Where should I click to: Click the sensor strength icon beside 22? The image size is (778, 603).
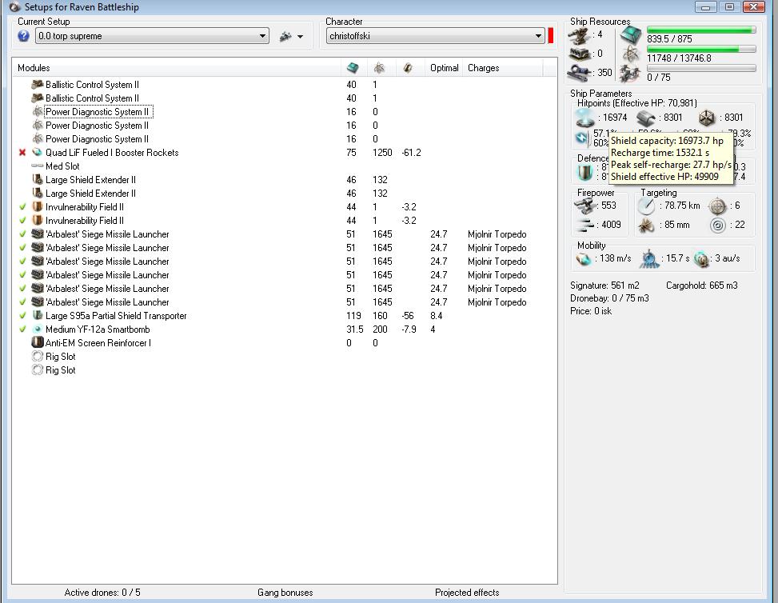(x=718, y=226)
